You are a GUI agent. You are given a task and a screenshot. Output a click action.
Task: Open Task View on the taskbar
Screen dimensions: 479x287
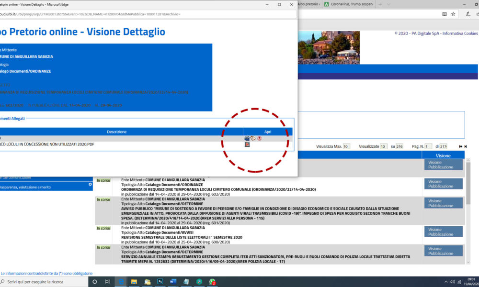(107, 282)
